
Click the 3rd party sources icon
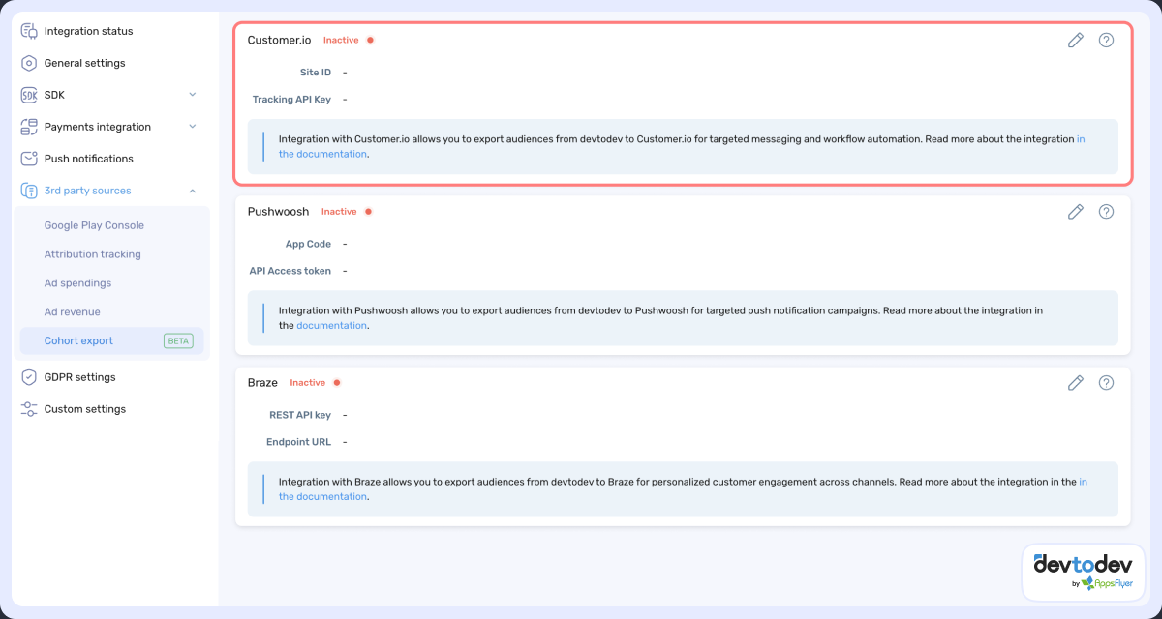(29, 191)
